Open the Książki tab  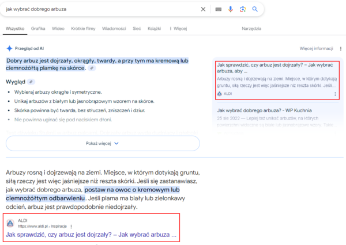tap(154, 29)
